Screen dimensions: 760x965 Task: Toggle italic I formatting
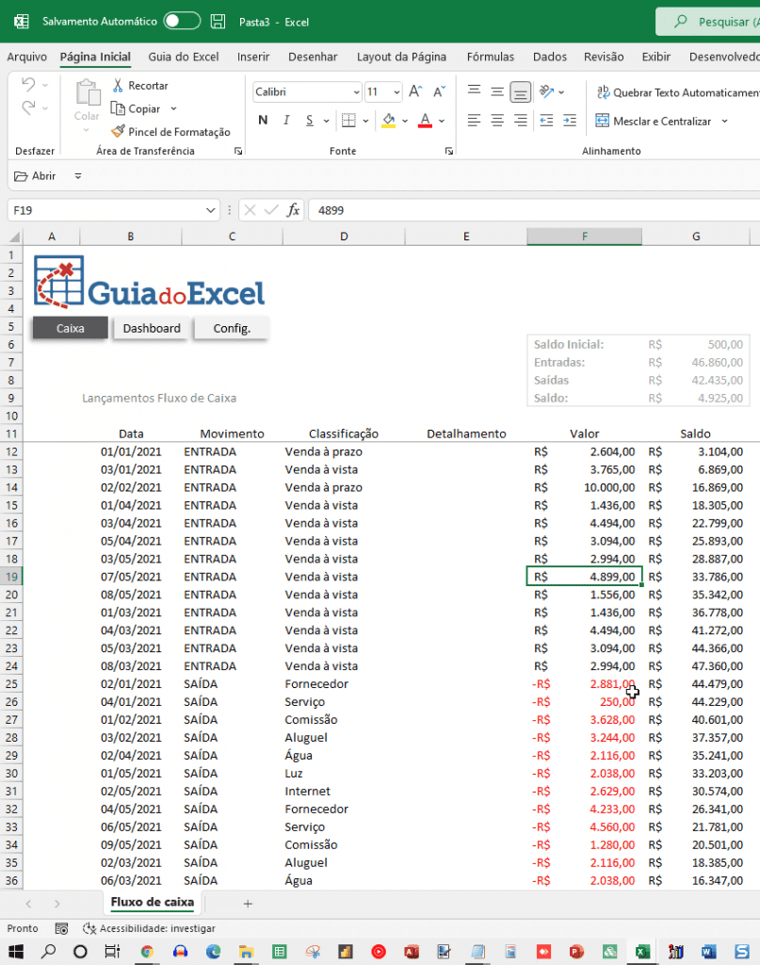[x=286, y=120]
